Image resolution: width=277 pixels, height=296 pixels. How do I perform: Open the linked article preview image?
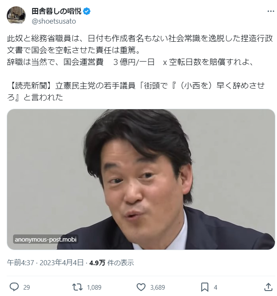[x=141, y=179]
